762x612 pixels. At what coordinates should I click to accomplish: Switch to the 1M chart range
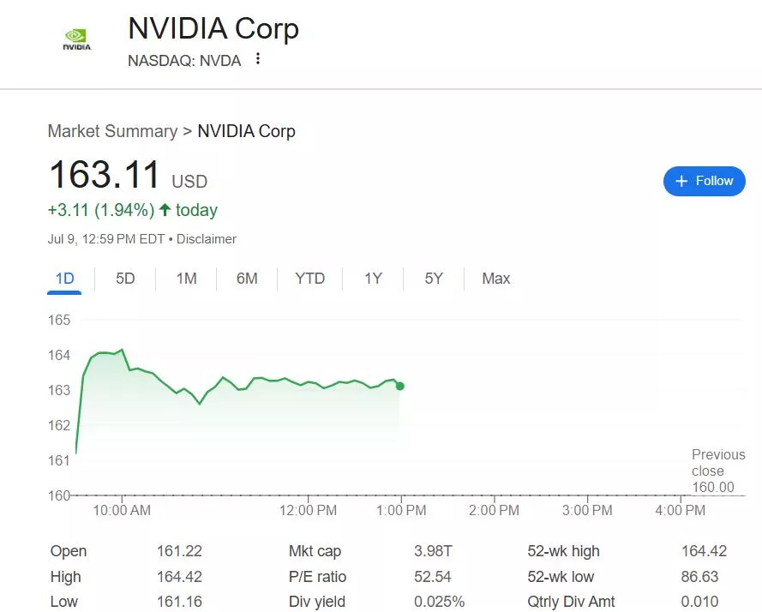click(186, 279)
